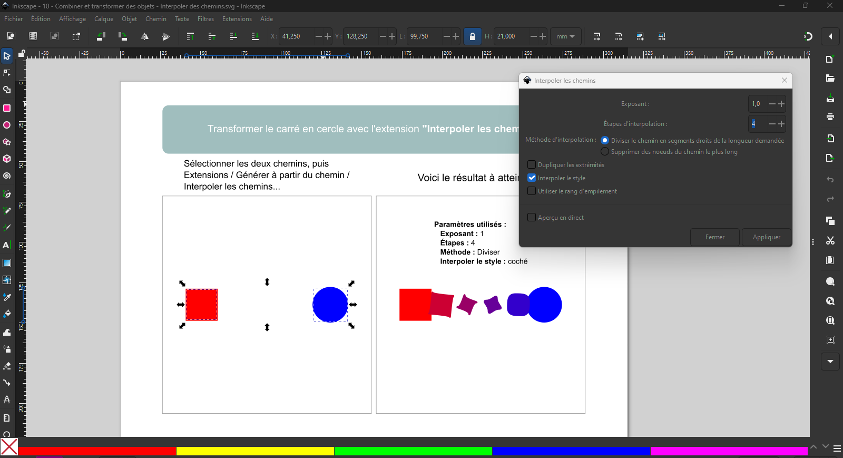
Task: Select the Spray tool
Action: tap(7, 349)
